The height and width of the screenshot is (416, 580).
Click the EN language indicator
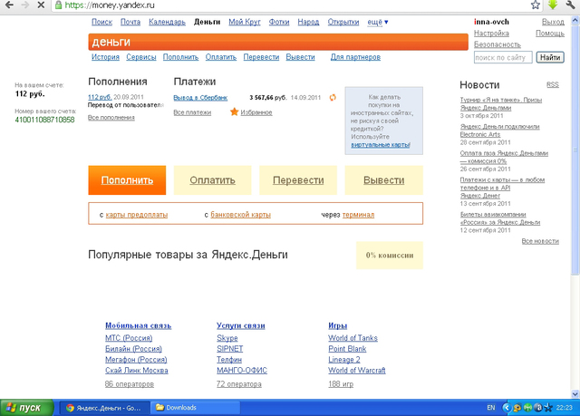tap(491, 408)
